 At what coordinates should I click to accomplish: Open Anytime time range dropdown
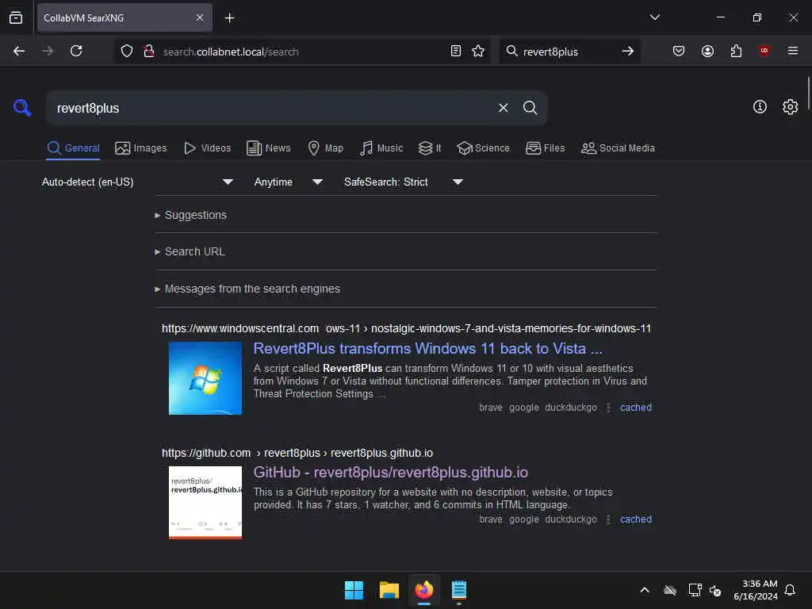(x=289, y=182)
